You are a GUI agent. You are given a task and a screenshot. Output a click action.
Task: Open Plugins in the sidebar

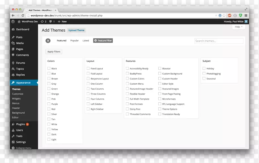tap(20, 124)
